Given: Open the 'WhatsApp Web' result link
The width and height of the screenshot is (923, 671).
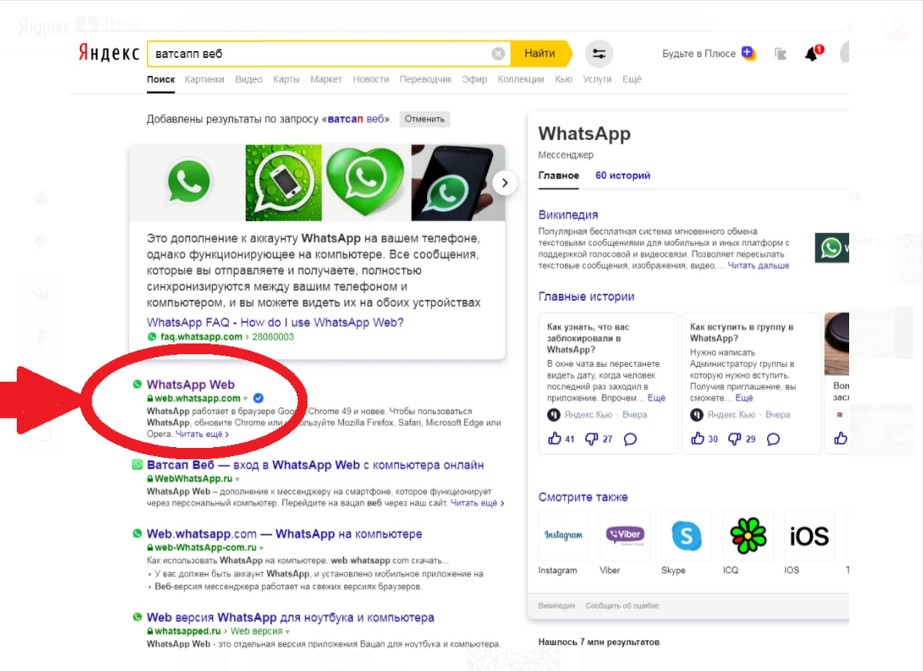Looking at the screenshot, I should coord(190,385).
